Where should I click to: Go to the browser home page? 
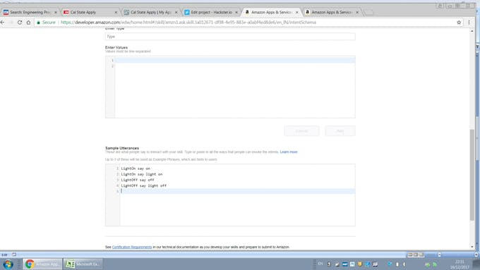click(28, 23)
